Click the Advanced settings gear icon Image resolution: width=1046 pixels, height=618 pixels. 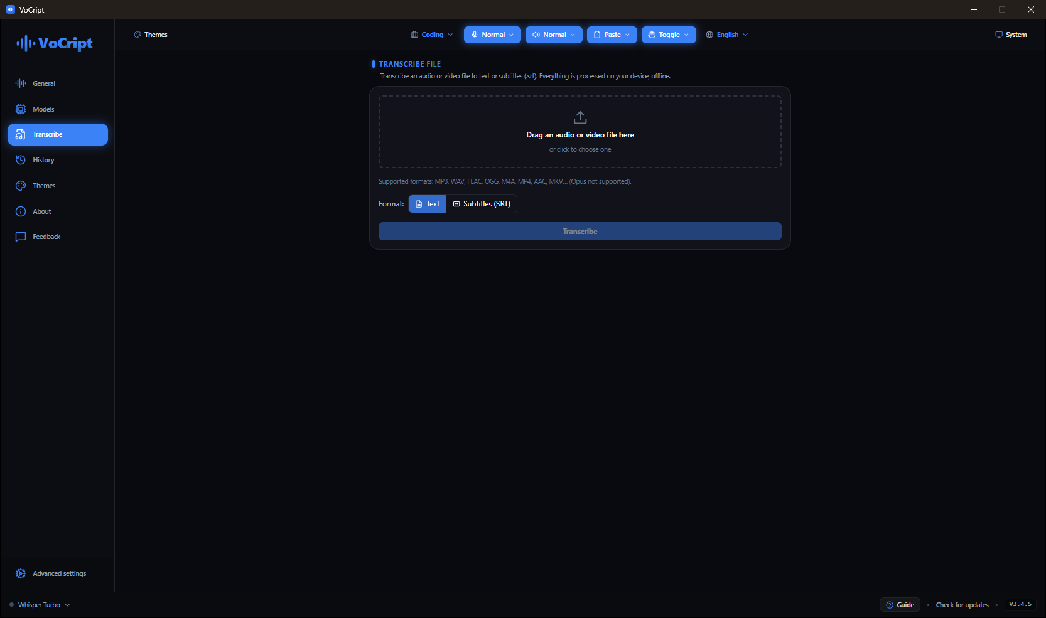[21, 573]
